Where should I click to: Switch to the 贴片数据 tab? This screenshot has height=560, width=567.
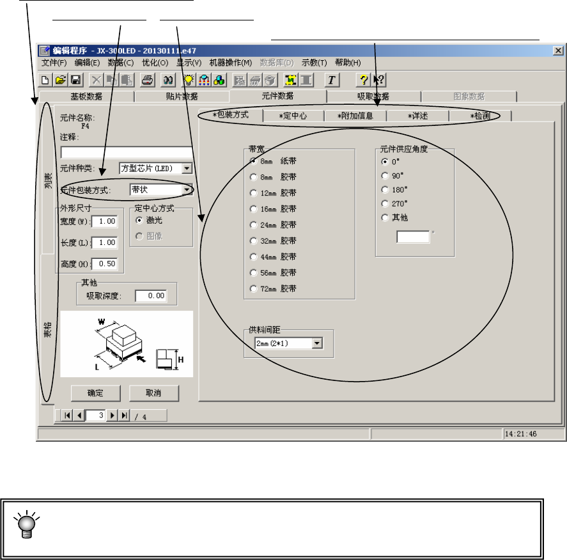[x=182, y=97]
